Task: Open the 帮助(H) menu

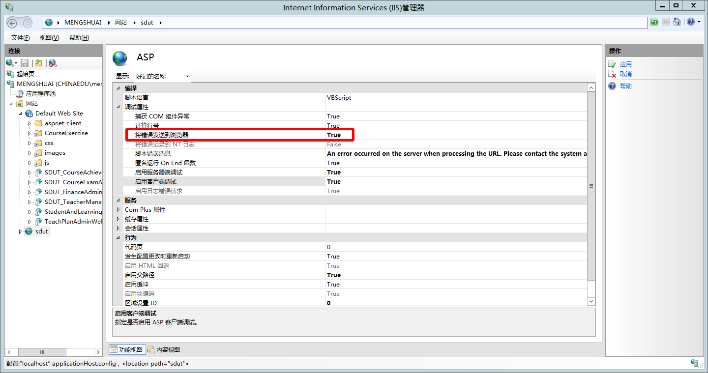Action: click(79, 38)
